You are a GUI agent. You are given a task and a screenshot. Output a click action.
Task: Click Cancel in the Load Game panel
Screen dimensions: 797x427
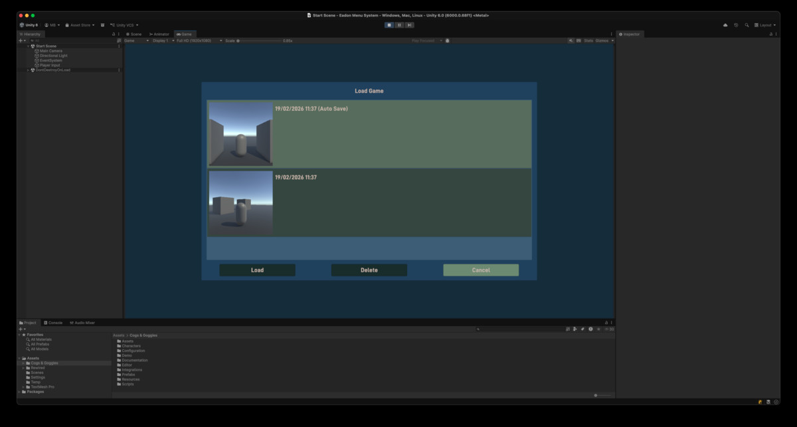pyautogui.click(x=481, y=270)
